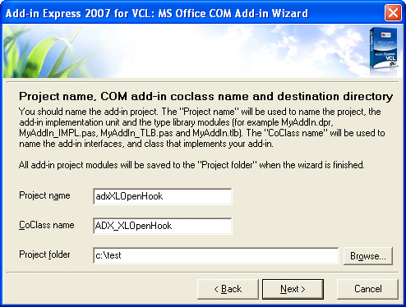Cancel the wizard
The height and width of the screenshot is (307, 406).
tap(367, 289)
